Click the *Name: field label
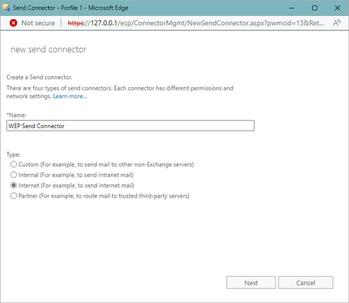This screenshot has height=303, width=349. pos(16,115)
